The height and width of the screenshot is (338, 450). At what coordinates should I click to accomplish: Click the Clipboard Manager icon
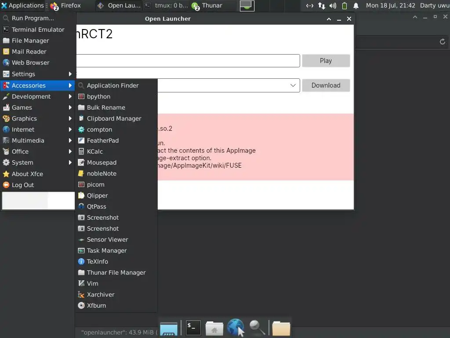pos(81,118)
